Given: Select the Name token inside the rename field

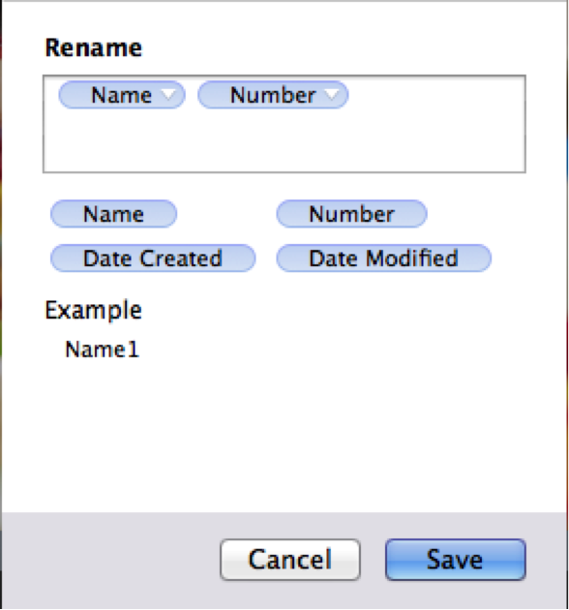Looking at the screenshot, I should 122,95.
